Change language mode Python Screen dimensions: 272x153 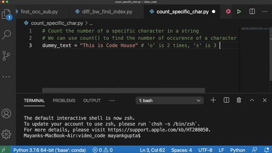click(238, 150)
